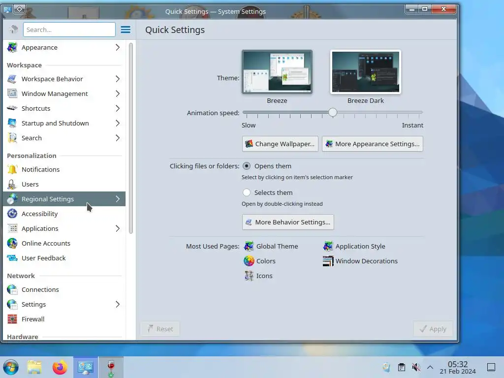Open the User Feedback entry
This screenshot has height=378, width=504.
click(x=64, y=258)
